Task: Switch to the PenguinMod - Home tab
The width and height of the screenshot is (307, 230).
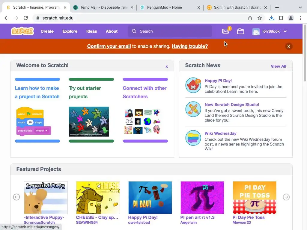Action: coord(170,7)
